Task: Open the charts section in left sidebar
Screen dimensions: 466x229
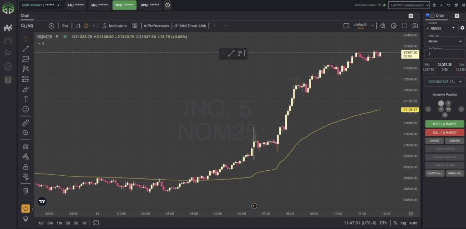Action: [x=8, y=28]
